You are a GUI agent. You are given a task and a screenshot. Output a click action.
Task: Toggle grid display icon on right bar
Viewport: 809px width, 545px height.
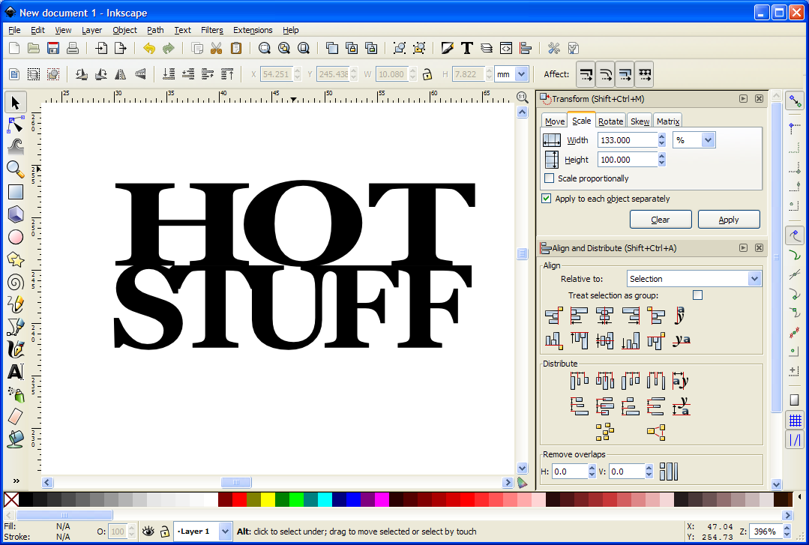pyautogui.click(x=795, y=420)
